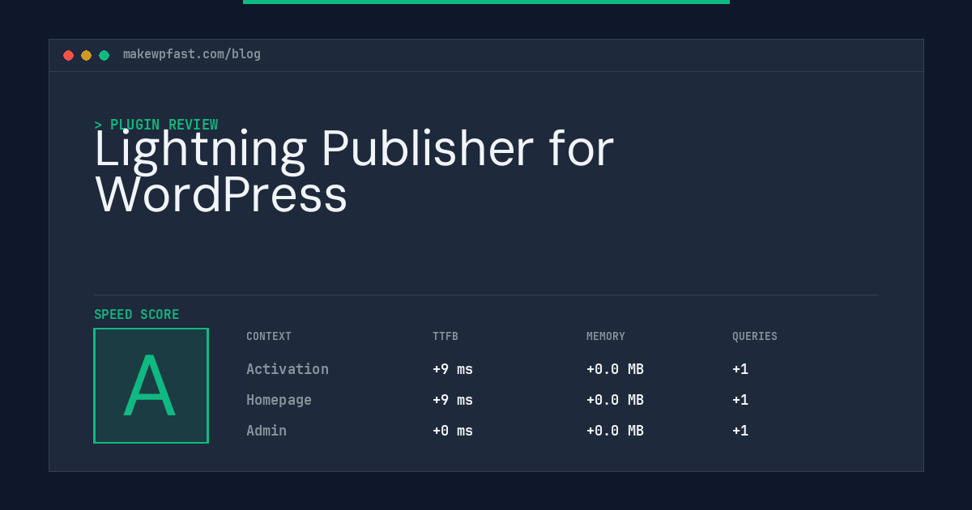This screenshot has width=972, height=510.
Task: Click the red window dot
Action: (68, 55)
